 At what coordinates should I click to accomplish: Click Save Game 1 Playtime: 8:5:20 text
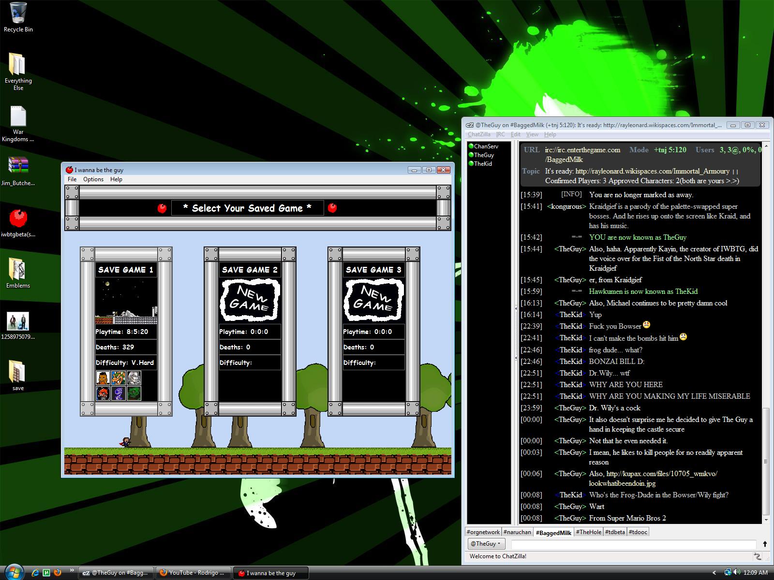[x=122, y=332]
